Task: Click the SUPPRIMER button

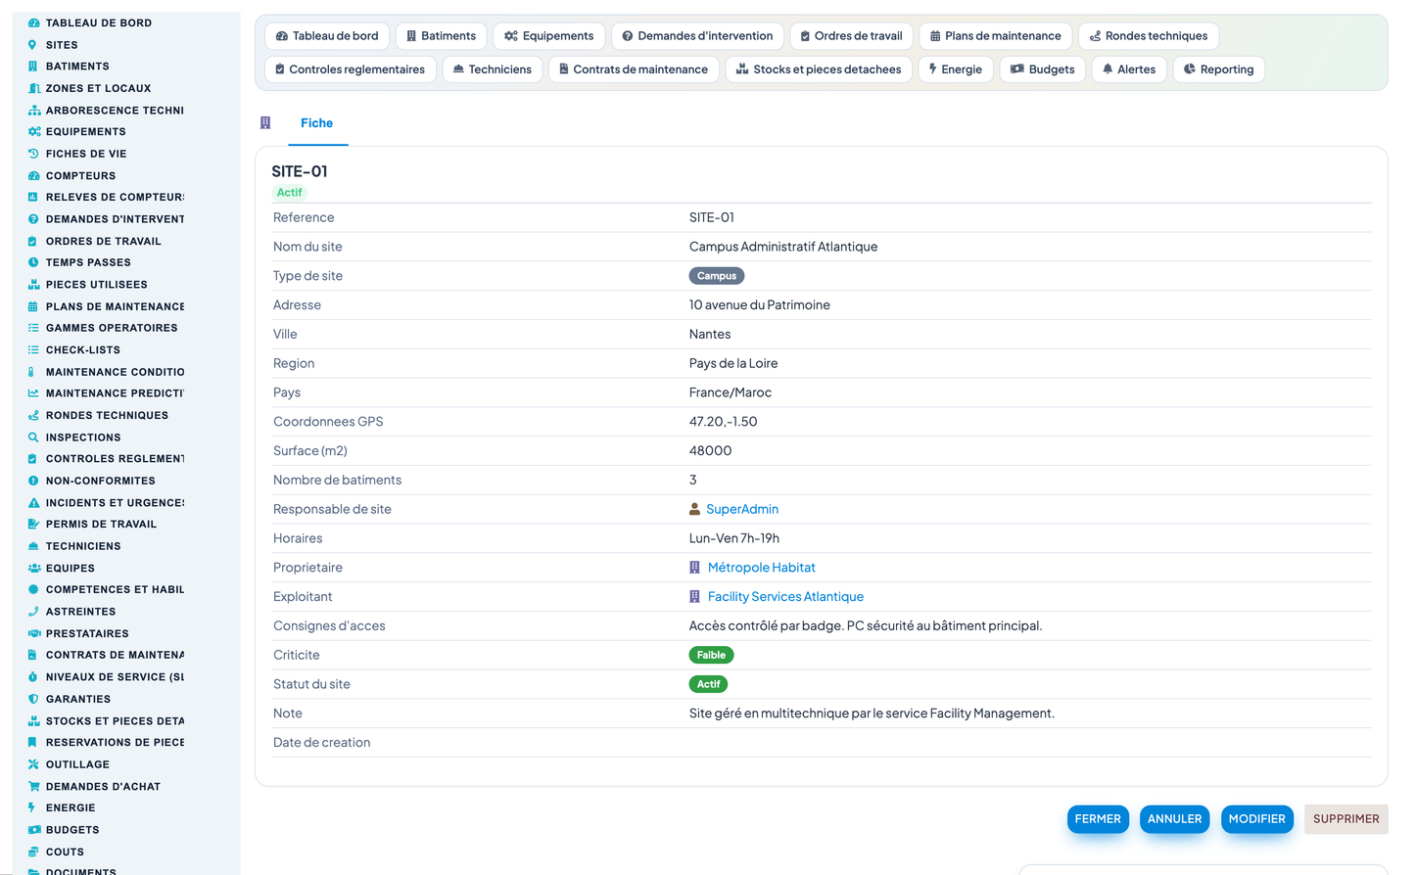Action: pos(1346,819)
